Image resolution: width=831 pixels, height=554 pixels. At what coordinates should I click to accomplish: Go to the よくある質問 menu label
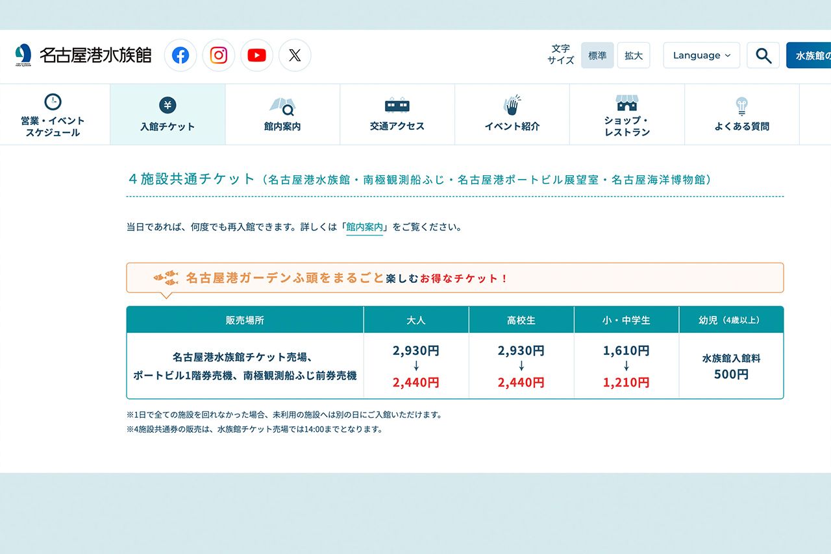click(742, 126)
